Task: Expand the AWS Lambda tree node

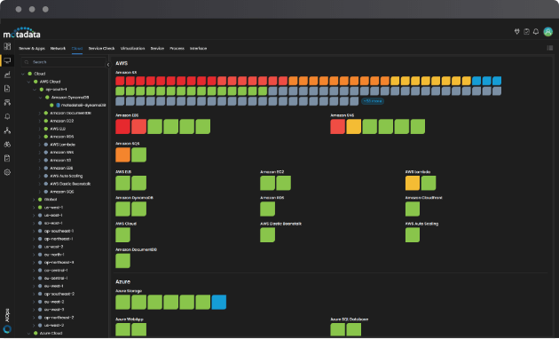Action: pyautogui.click(x=40, y=145)
